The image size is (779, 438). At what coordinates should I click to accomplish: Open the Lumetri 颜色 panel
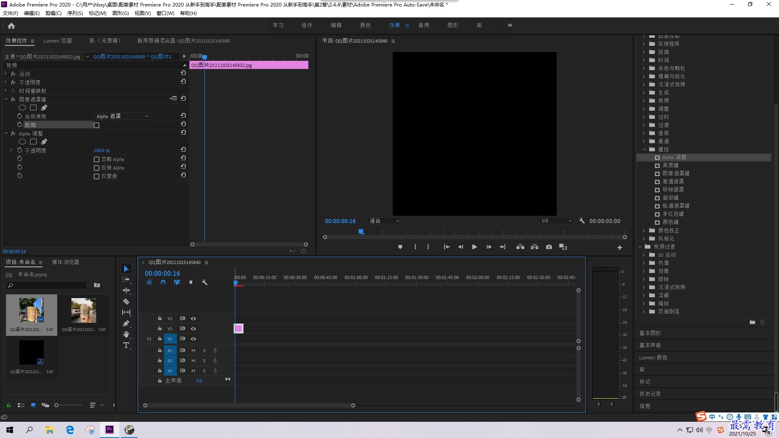tap(653, 357)
